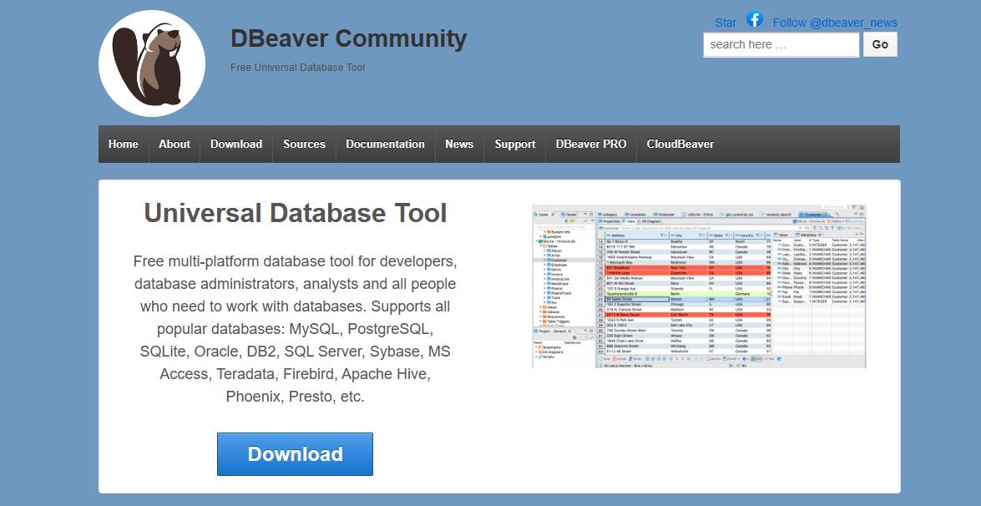Click the Free Universal Database Tool tagline

(298, 67)
